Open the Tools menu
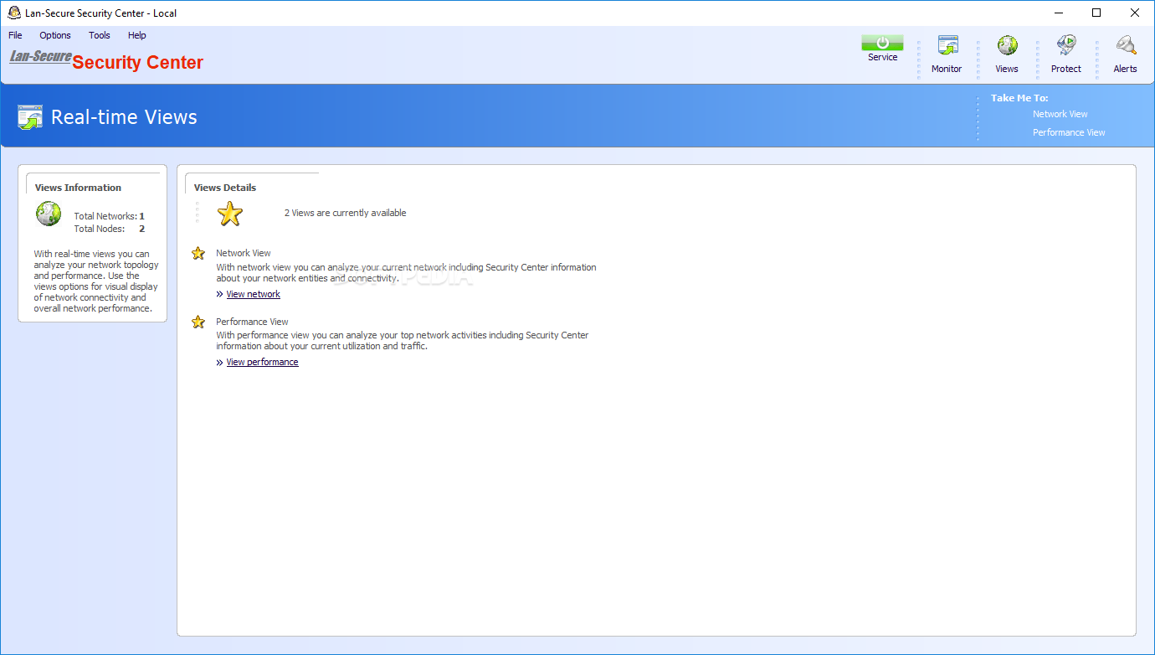 [100, 35]
